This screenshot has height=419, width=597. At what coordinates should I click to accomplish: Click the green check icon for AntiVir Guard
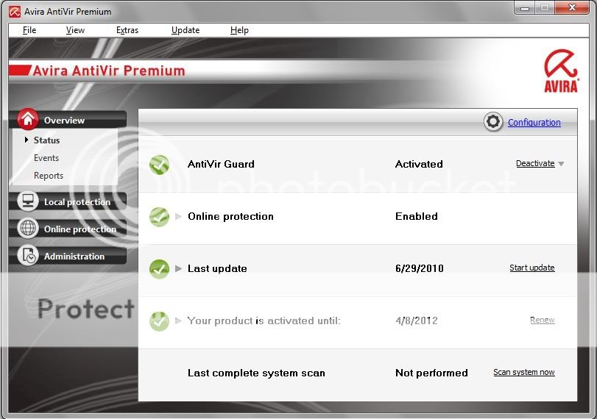159,165
